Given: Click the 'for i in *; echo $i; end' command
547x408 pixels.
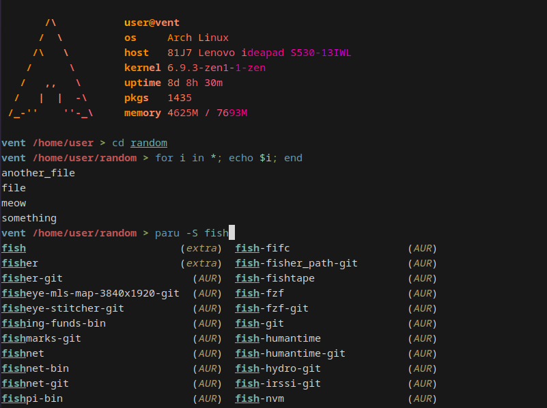Looking at the screenshot, I should (x=229, y=158).
